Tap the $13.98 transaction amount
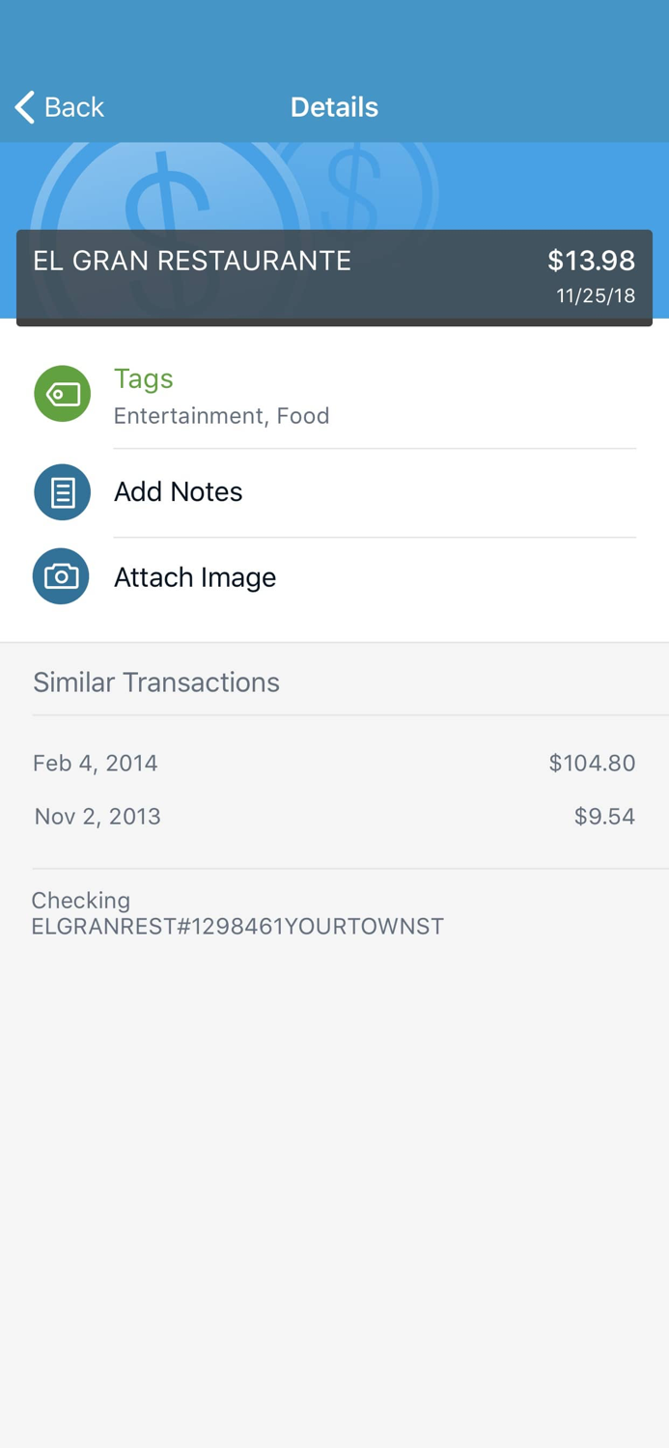 point(591,261)
